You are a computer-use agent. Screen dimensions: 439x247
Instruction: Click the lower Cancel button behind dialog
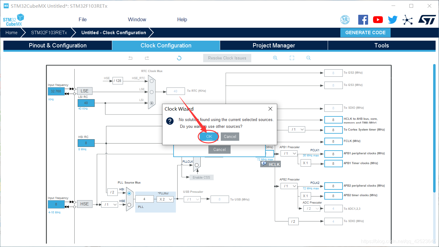[219, 149]
